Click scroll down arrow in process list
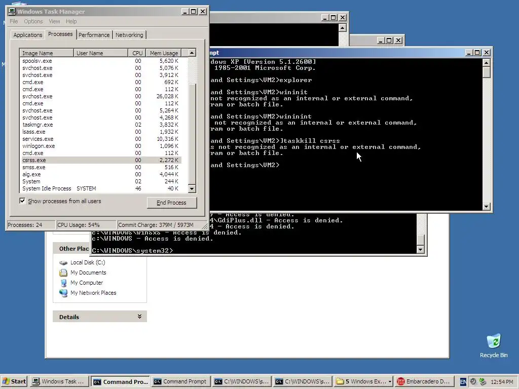 pos(192,189)
